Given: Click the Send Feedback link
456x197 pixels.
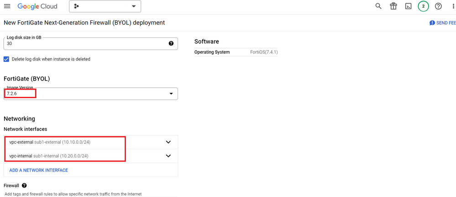Looking at the screenshot, I should tap(442, 23).
